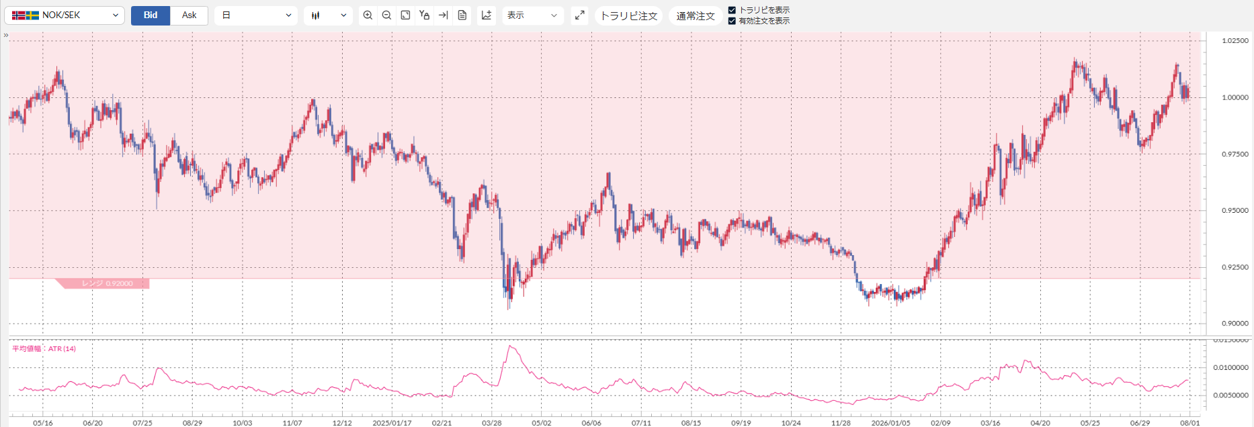Select the Bid price tab
1254x427 pixels.
click(151, 15)
